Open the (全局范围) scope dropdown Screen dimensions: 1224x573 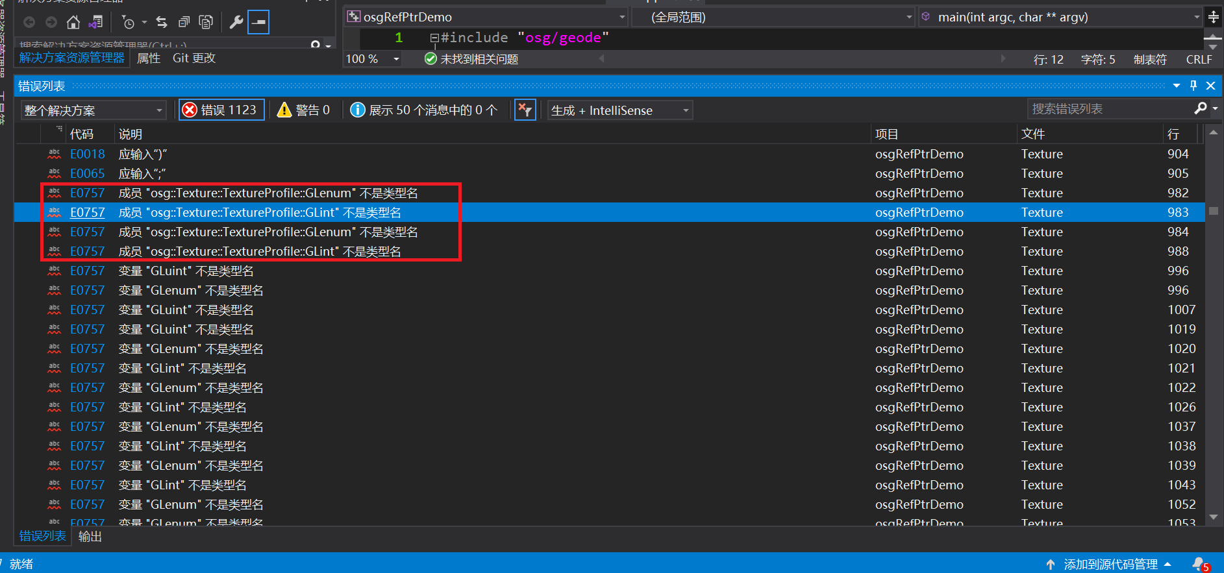point(773,17)
